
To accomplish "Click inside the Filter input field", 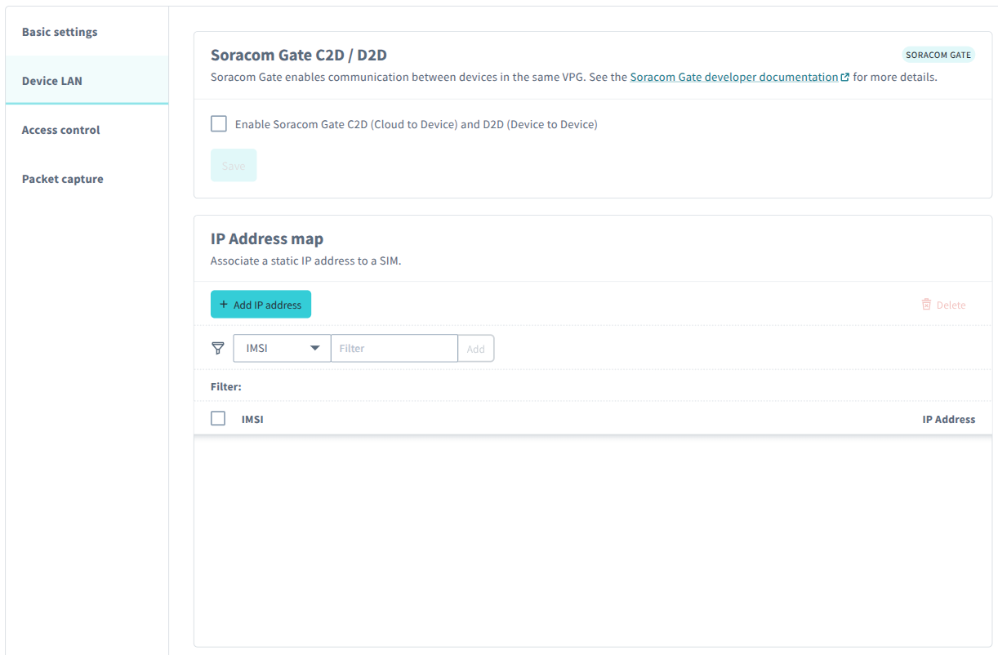I will pyautogui.click(x=394, y=348).
